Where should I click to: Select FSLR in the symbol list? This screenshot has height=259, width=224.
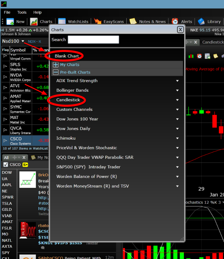click(x=7, y=228)
